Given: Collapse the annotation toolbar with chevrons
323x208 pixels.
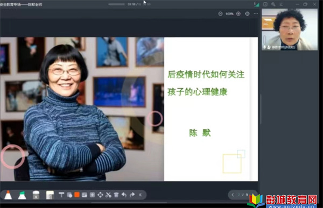Looking at the screenshot, I should click(x=141, y=195).
